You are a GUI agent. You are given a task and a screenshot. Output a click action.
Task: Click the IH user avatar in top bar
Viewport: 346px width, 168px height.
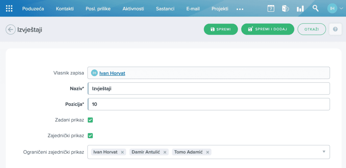tap(332, 8)
